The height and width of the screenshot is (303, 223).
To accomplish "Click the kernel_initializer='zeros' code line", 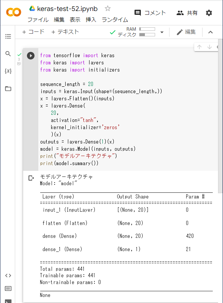I will [85, 127].
